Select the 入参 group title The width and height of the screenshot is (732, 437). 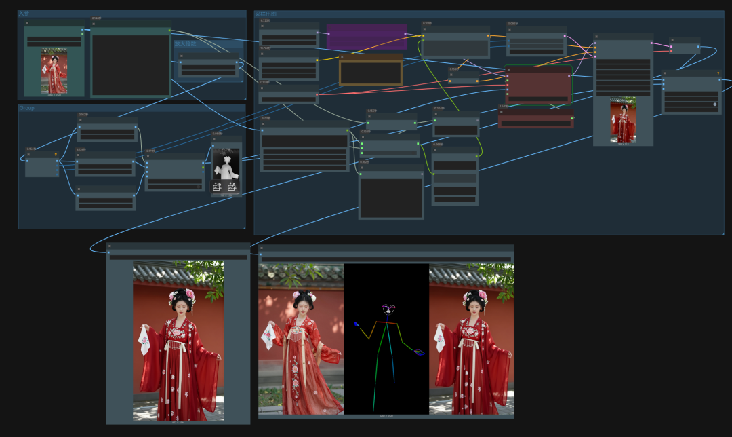point(24,14)
